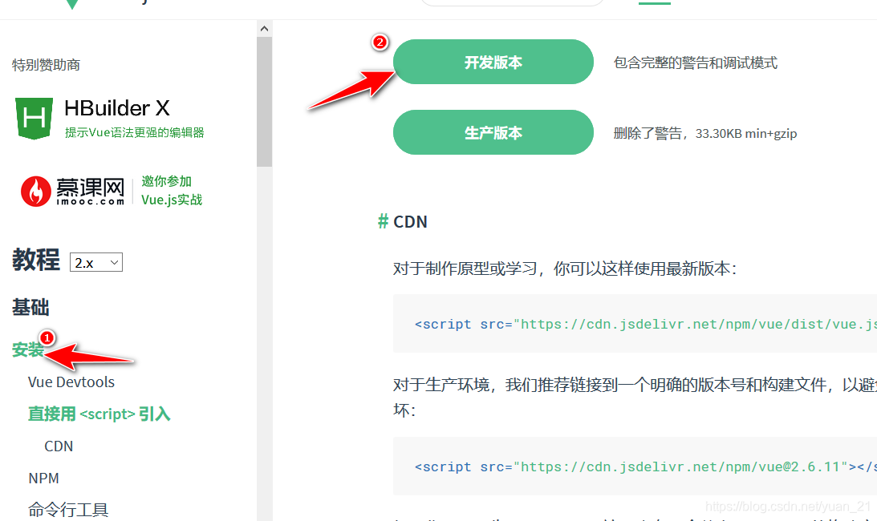Go to NPM sidebar item
The image size is (877, 521).
(43, 479)
